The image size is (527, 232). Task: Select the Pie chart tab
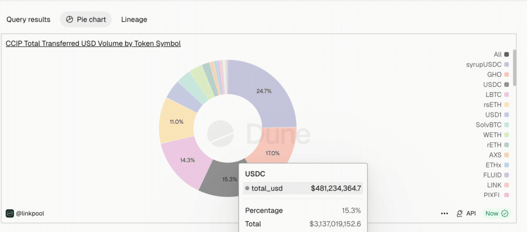[86, 20]
